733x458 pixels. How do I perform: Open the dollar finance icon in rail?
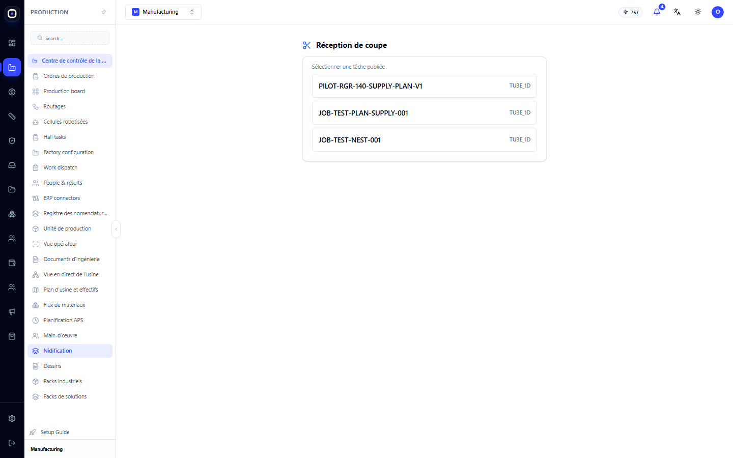pyautogui.click(x=12, y=92)
